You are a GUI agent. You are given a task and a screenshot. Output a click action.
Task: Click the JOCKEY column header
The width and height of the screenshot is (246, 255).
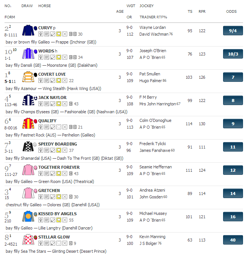[146, 6]
